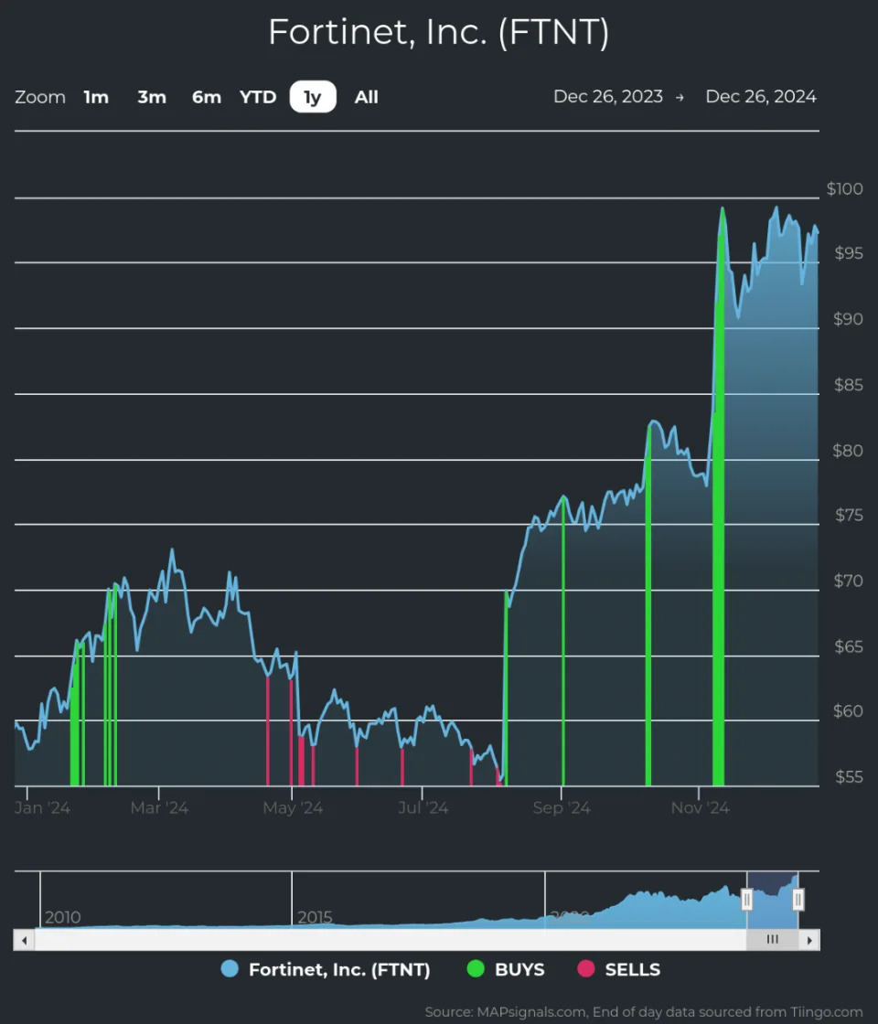This screenshot has height=1024, width=878.
Task: Click the May '24 axis label
Action: 293,808
